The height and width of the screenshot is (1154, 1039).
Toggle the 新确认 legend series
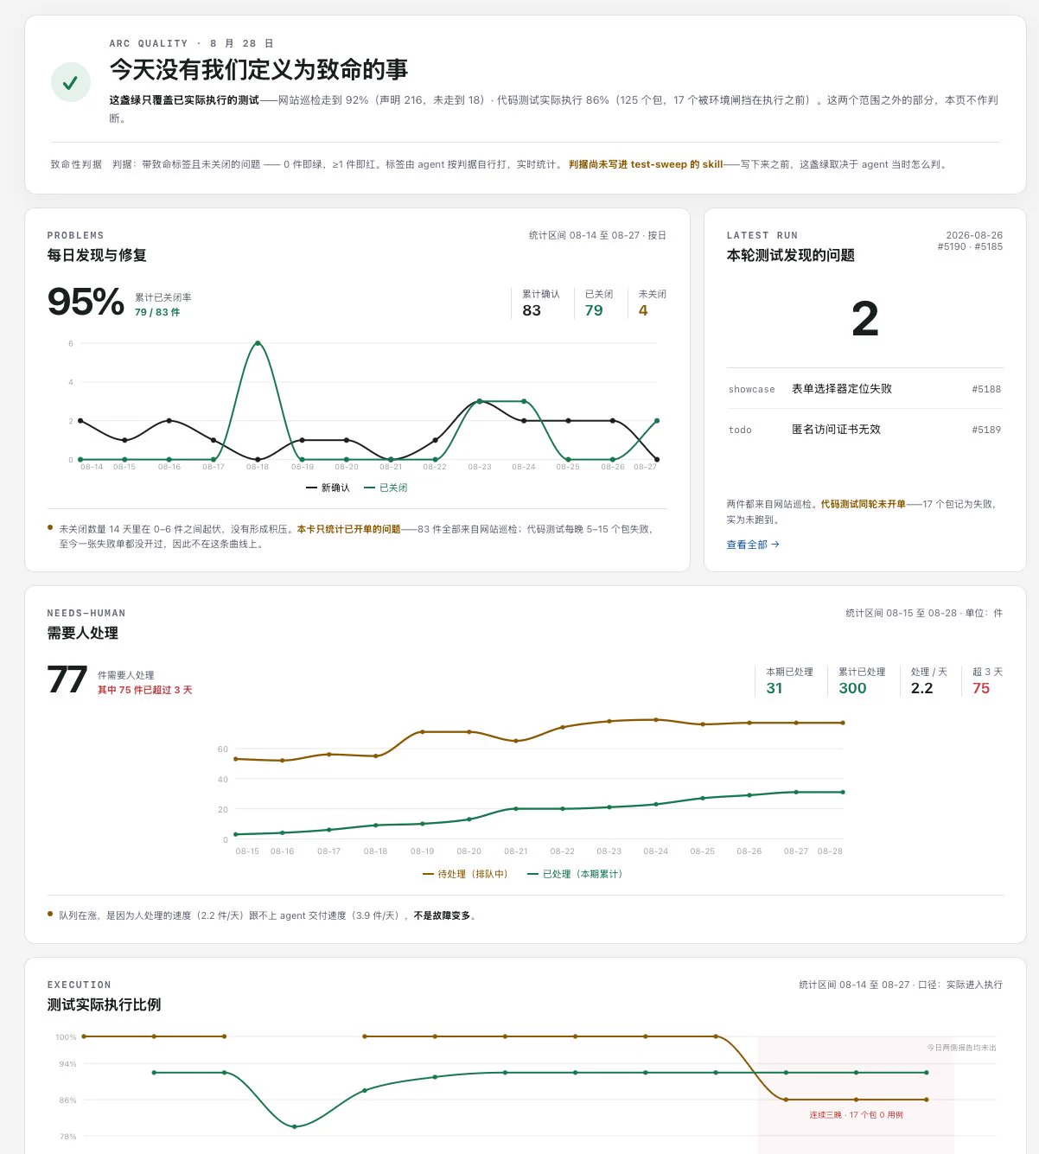click(328, 488)
